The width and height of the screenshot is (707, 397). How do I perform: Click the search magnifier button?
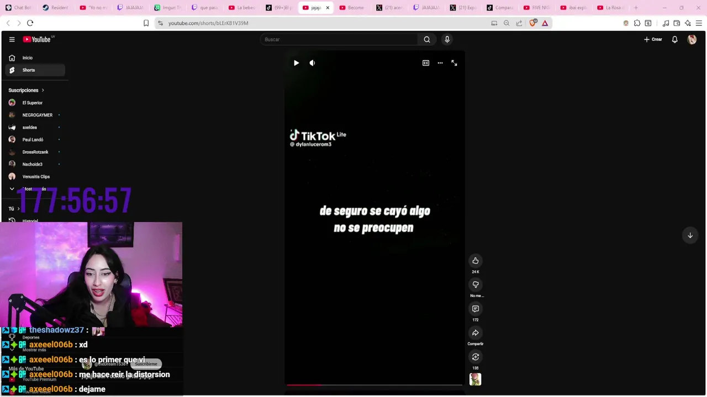(427, 39)
